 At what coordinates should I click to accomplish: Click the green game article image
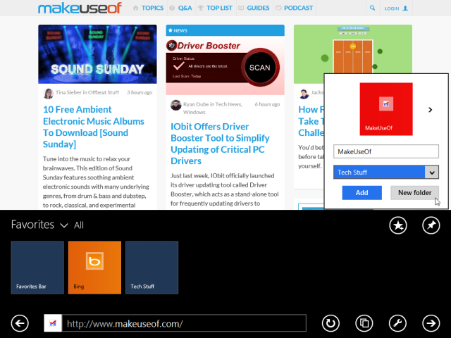pyautogui.click(x=353, y=49)
